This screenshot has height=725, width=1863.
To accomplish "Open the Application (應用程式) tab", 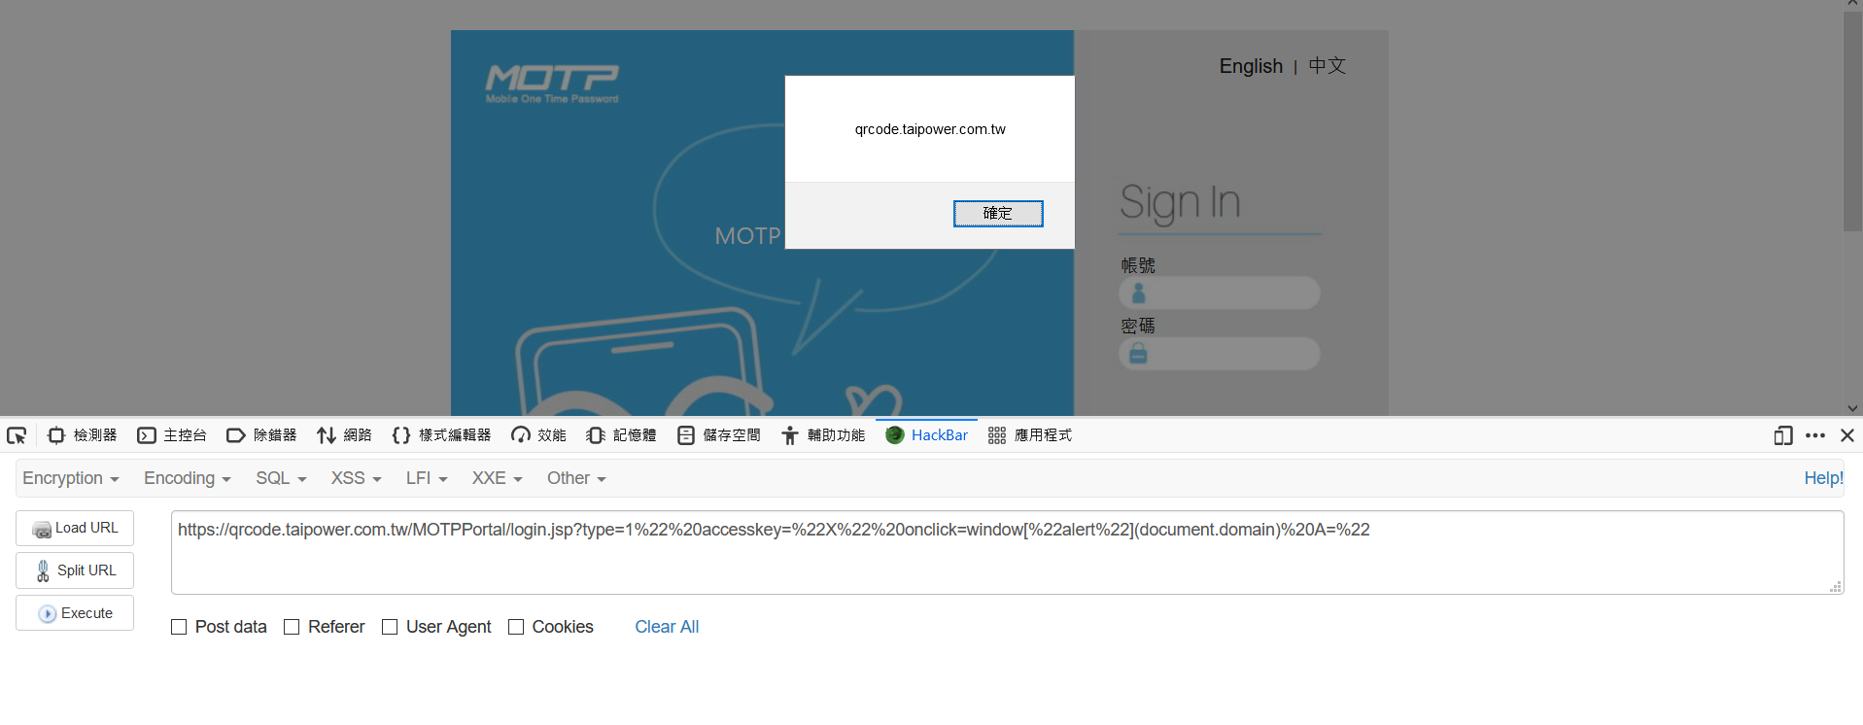I will click(x=1029, y=435).
